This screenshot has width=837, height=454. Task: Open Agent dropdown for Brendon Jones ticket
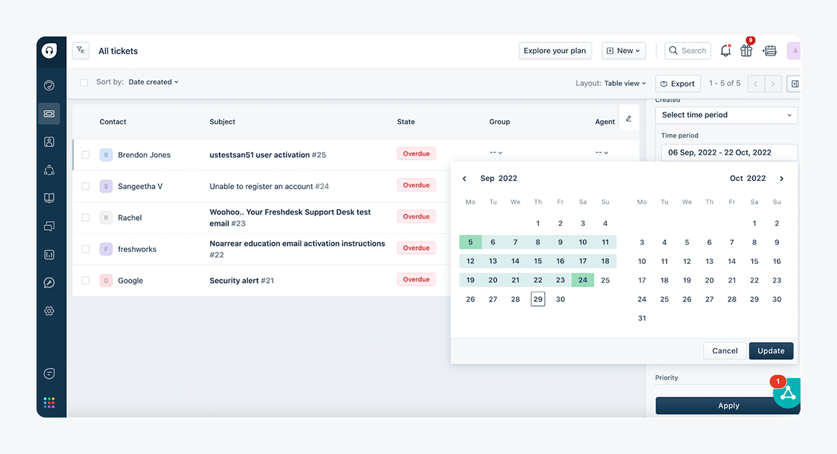(x=602, y=152)
